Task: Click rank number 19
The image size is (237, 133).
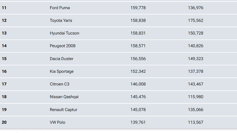Action: click(4, 109)
